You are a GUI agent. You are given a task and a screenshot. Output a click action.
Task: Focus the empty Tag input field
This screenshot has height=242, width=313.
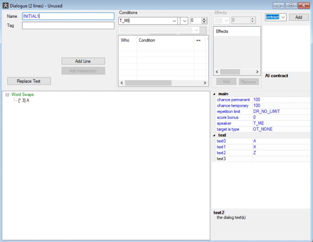click(68, 26)
